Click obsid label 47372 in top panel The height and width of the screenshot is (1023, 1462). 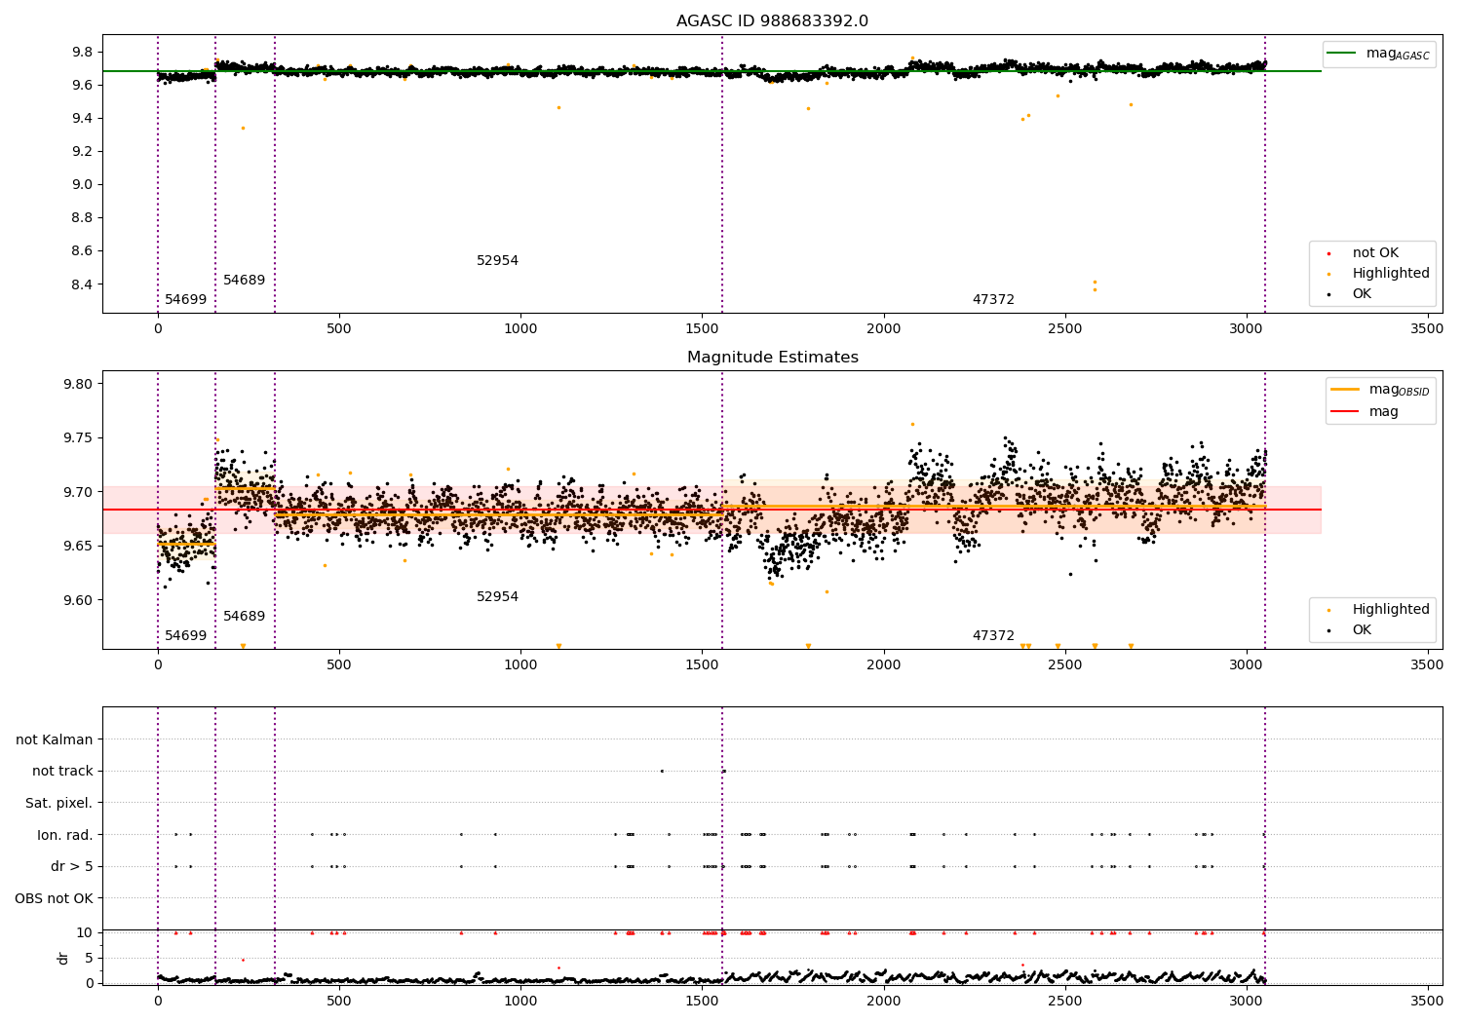point(993,300)
